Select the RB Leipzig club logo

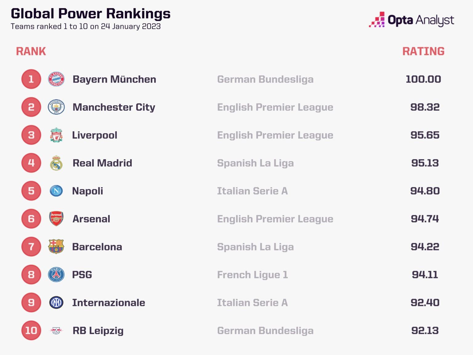tap(56, 331)
